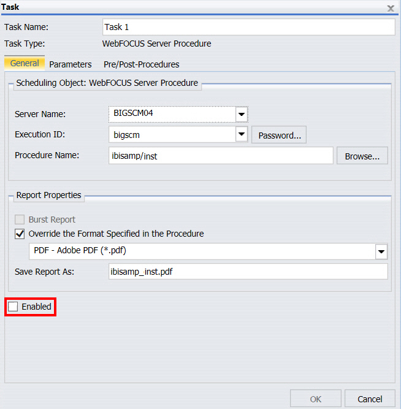Viewport: 401px width, 409px height.
Task: Open the Pre/Post-Procedures tab
Action: click(142, 64)
